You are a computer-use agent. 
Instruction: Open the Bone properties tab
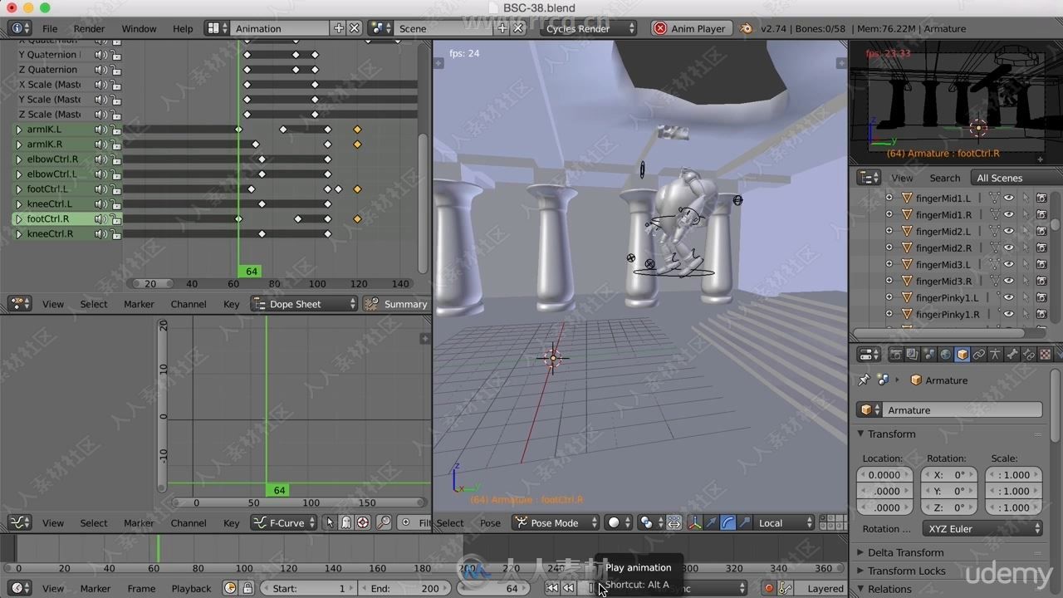(x=1012, y=355)
